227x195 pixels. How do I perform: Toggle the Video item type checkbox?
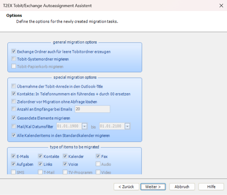pyautogui.click(x=98, y=172)
